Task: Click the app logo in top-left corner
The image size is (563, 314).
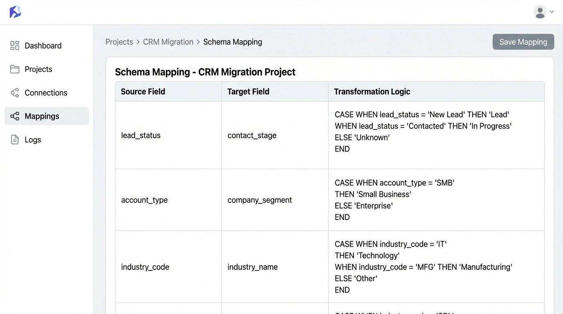Action: click(15, 12)
